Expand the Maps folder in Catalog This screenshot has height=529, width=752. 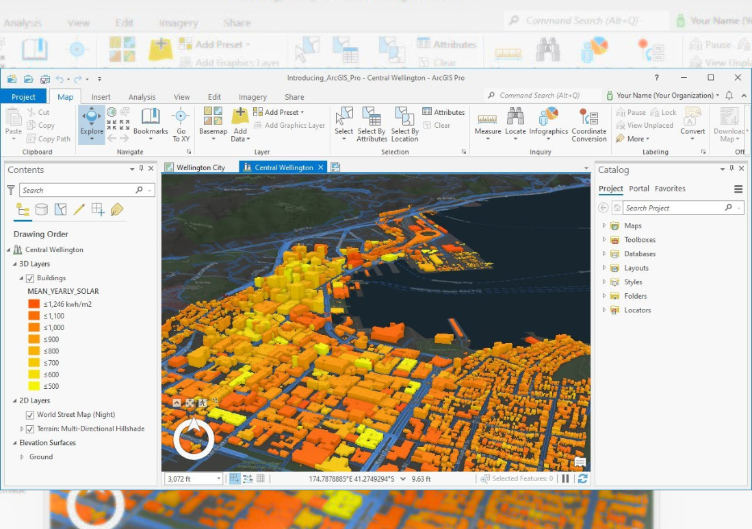pyautogui.click(x=604, y=226)
